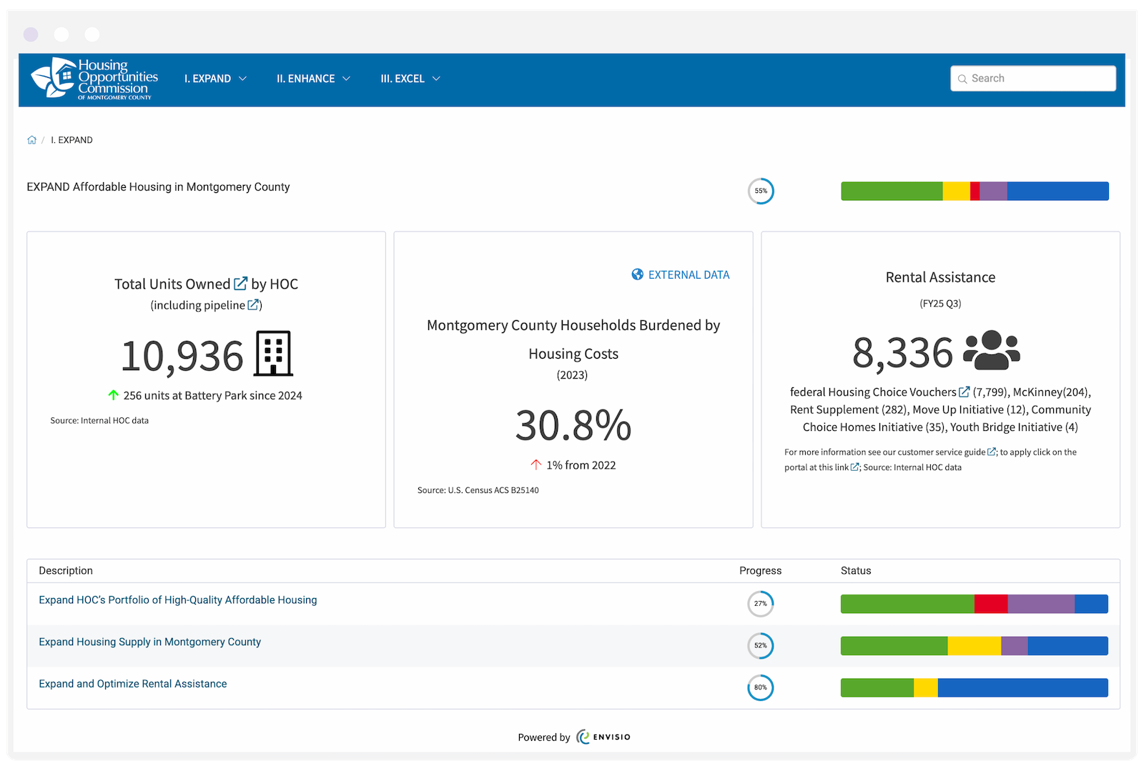1144x766 pixels.
Task: Open the customer service guide external link
Action: [992, 452]
